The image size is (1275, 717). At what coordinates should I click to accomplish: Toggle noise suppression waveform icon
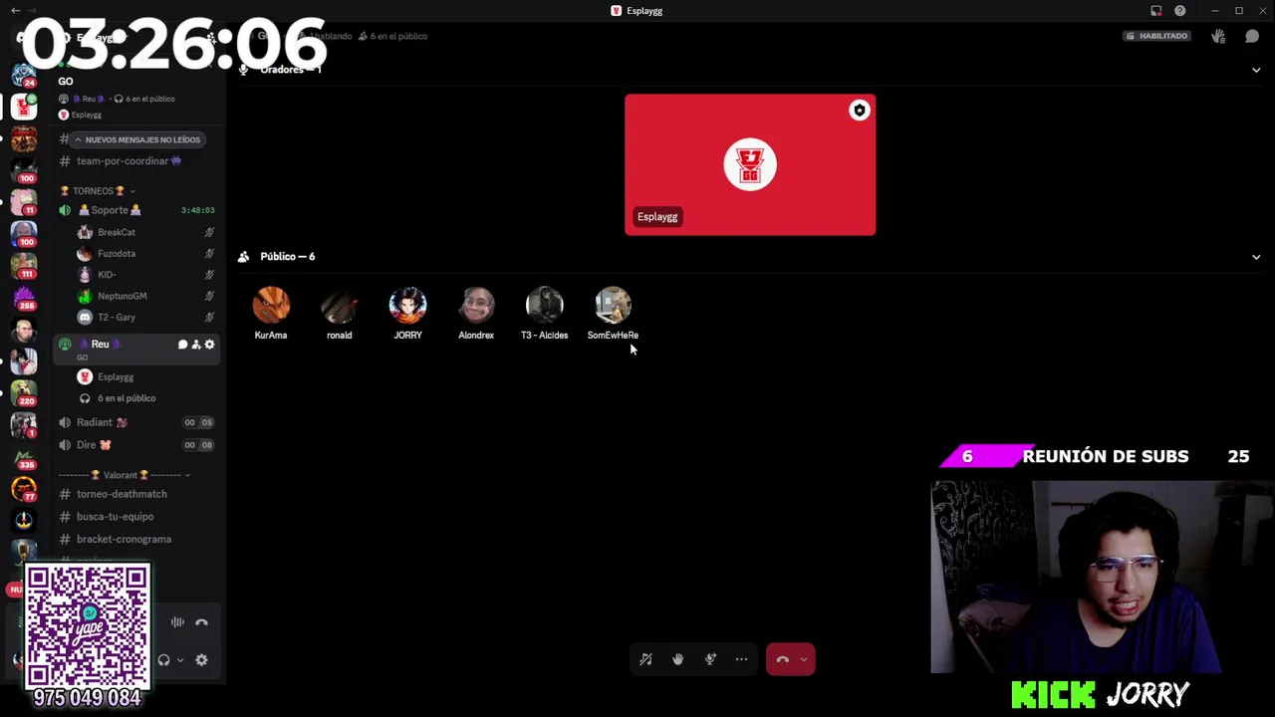177,622
